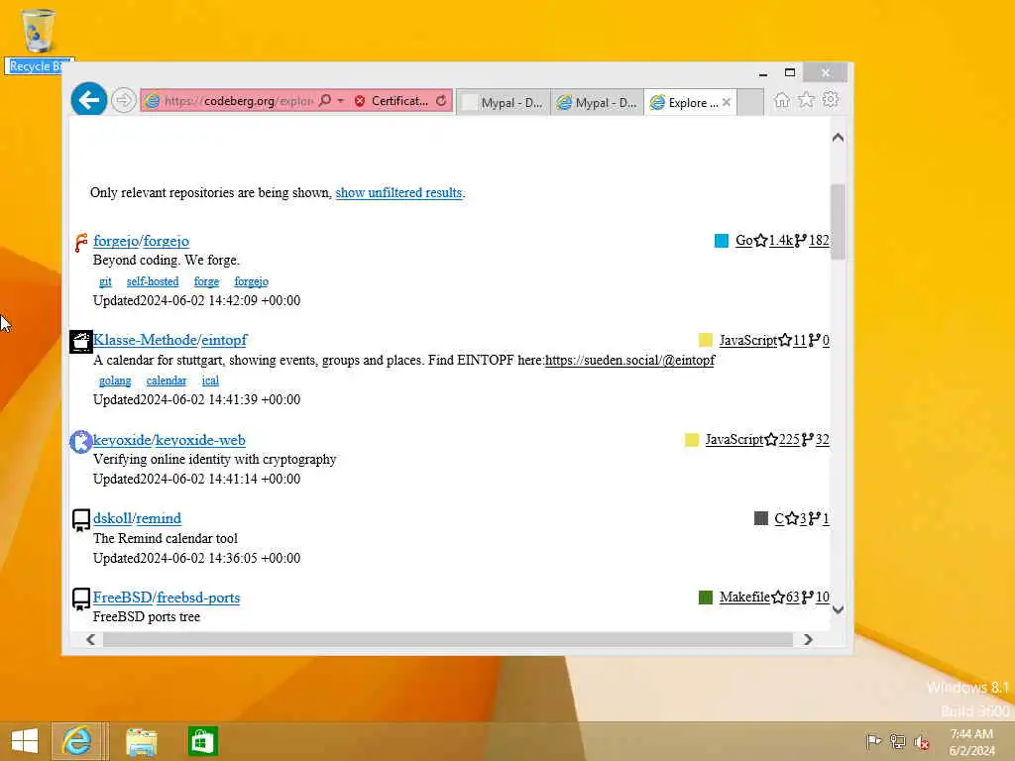
Task: Open the Windows Store taskbar icon
Action: point(202,741)
